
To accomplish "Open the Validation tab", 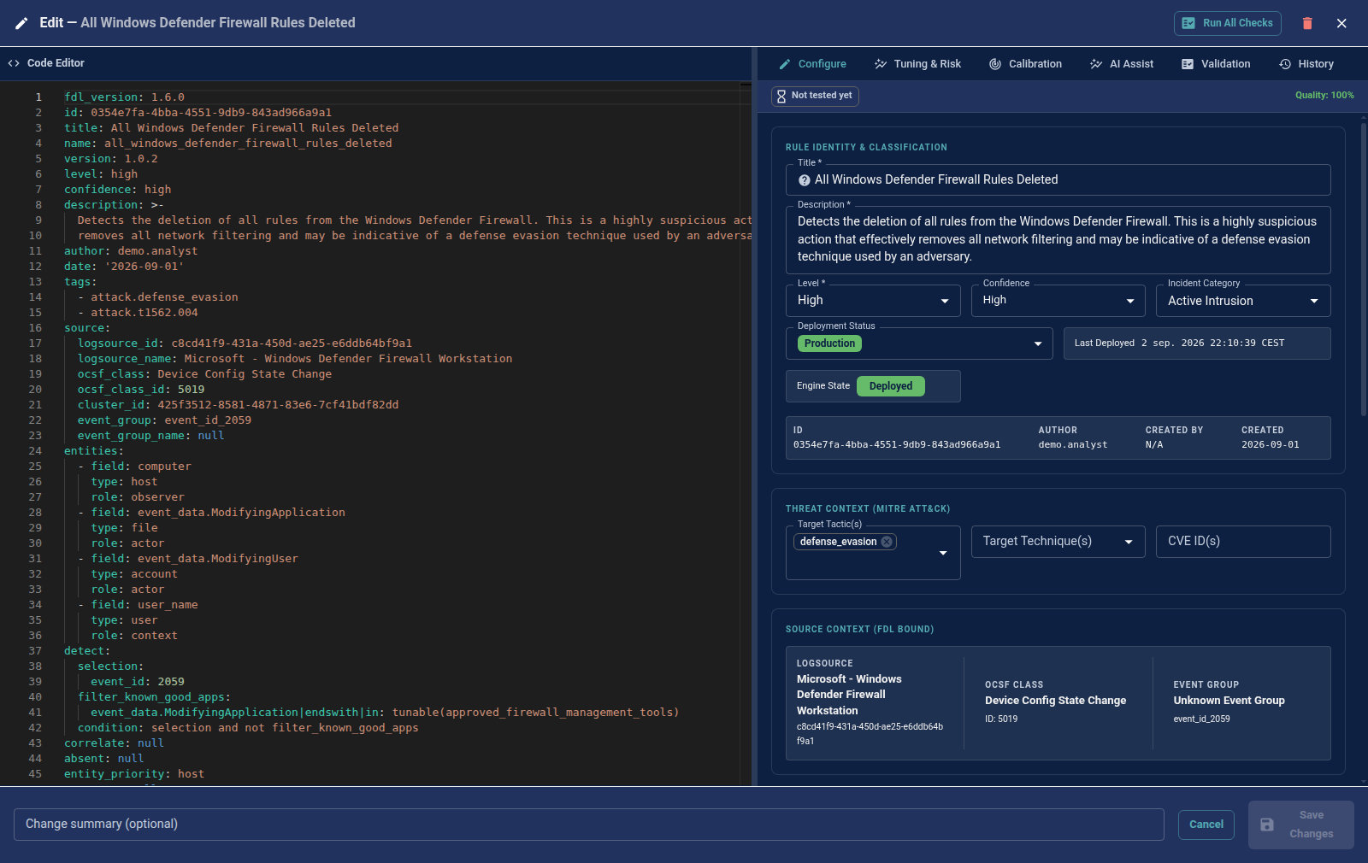I will point(1216,64).
